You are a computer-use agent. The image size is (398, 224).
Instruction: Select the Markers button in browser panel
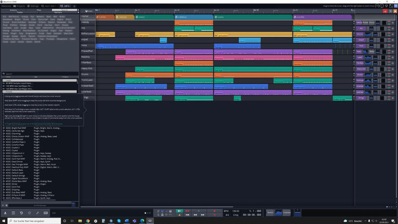click(58, 12)
